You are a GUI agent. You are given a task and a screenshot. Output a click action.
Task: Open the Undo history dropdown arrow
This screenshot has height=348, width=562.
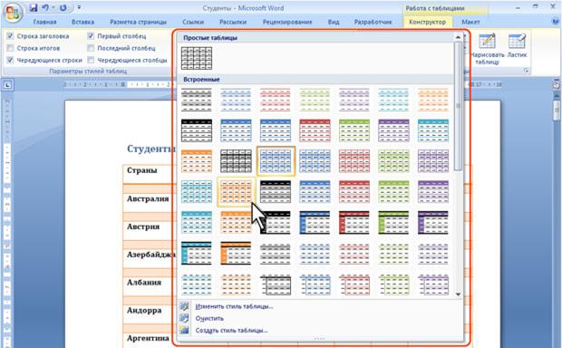tap(53, 7)
